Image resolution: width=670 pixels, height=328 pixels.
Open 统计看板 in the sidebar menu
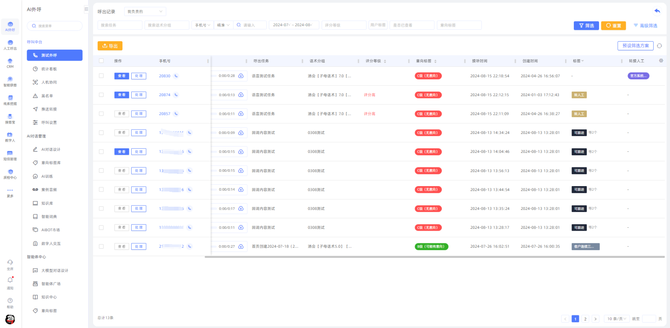tap(49, 69)
